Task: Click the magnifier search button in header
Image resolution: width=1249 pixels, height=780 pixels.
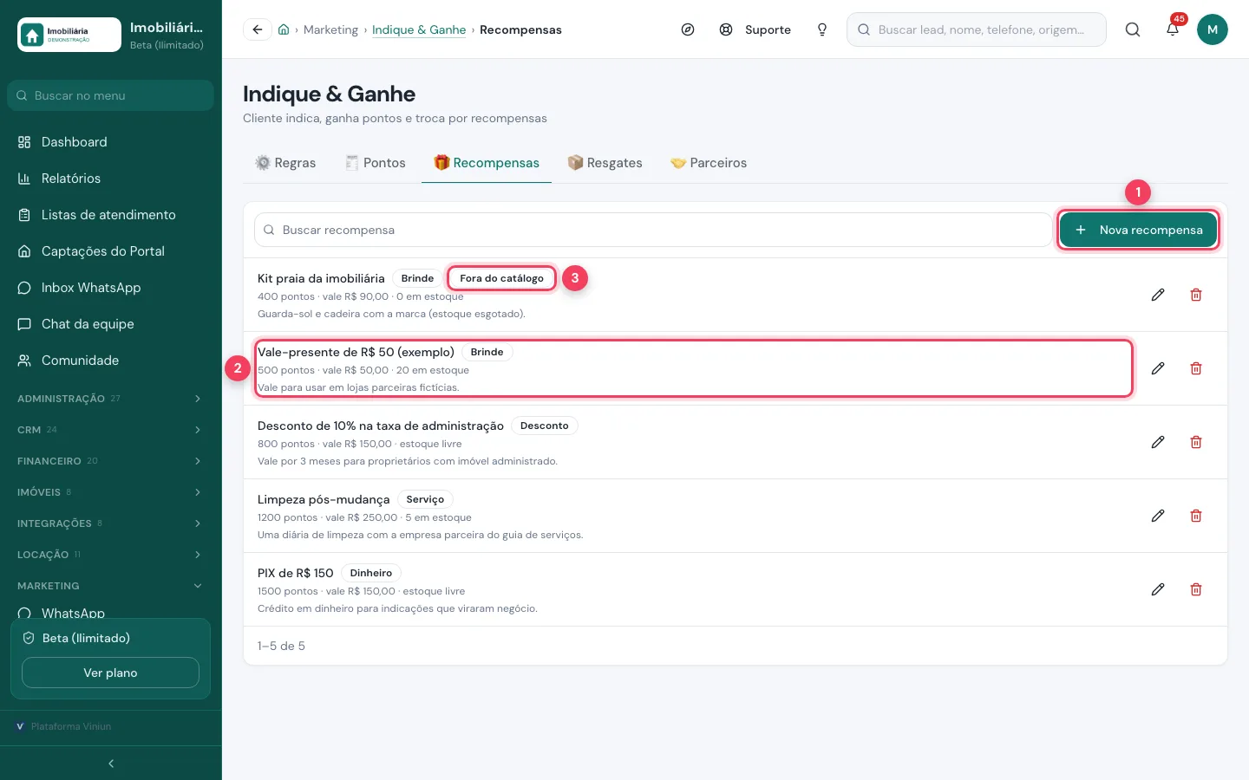Action: [x=1133, y=29]
